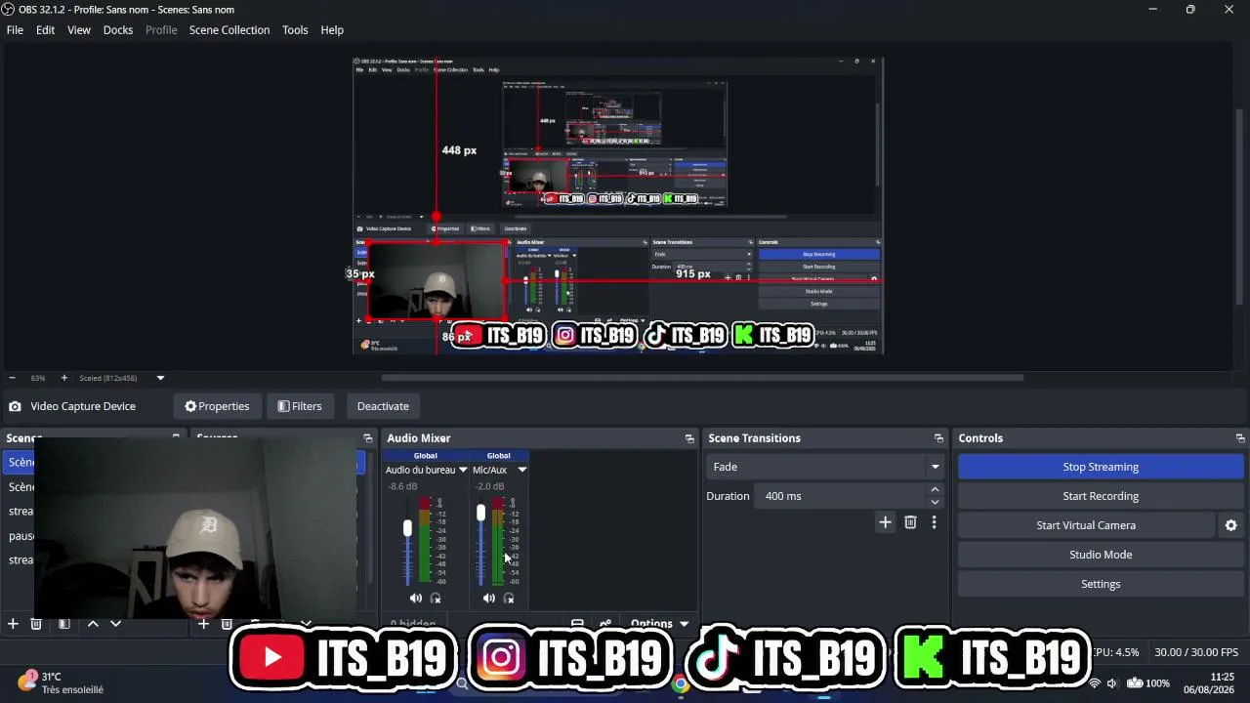Open the File menu
Screen dimensions: 1250x703
15,30
